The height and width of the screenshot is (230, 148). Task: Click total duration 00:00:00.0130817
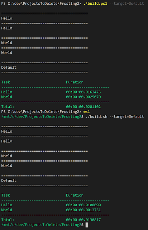83,220
